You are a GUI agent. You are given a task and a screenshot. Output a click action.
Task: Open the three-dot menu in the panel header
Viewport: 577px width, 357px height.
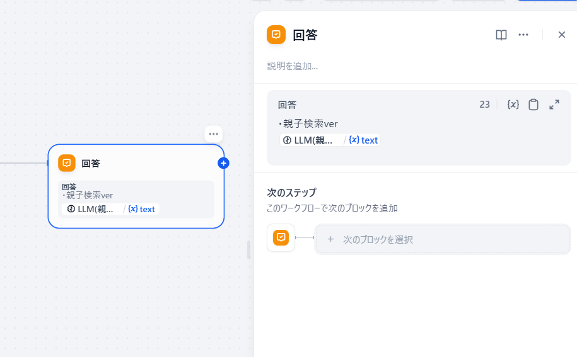pyautogui.click(x=523, y=35)
